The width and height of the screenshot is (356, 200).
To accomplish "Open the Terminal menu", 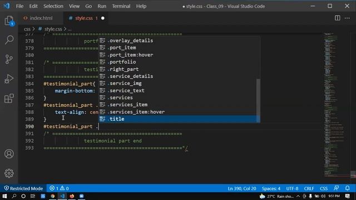I will [121, 6].
